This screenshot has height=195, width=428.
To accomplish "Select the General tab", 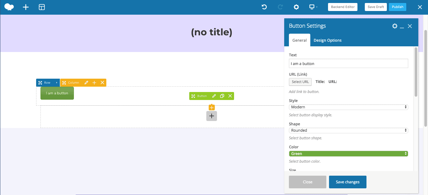I will coord(299,40).
